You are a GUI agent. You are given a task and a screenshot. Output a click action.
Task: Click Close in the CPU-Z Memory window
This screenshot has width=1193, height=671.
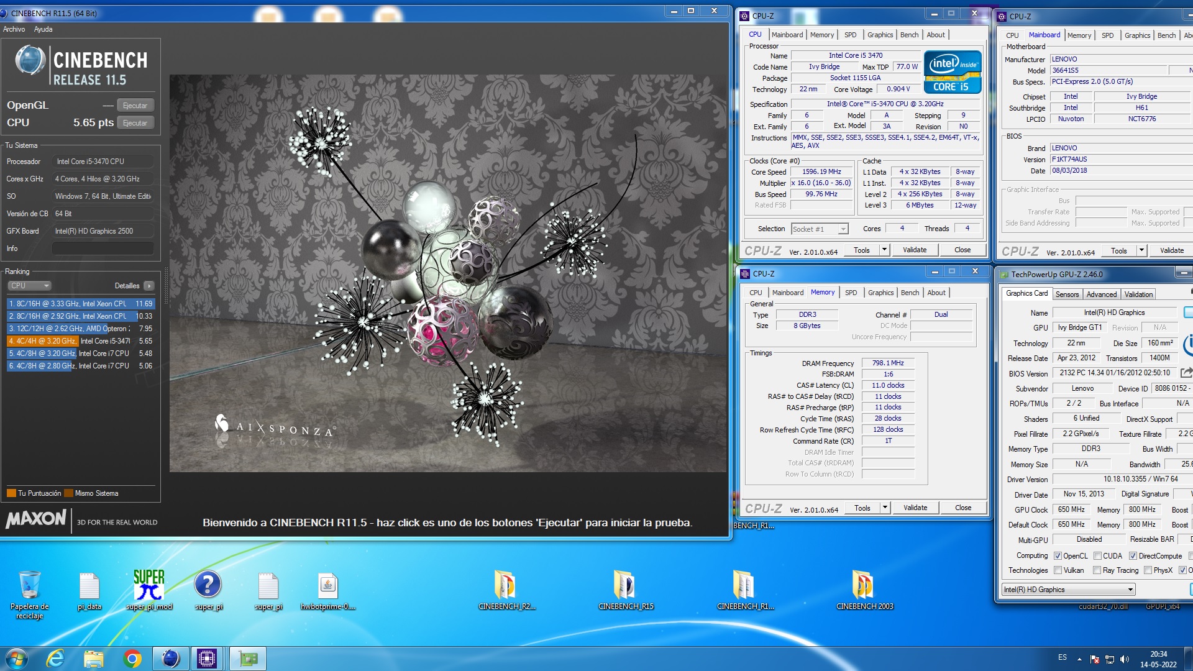pos(963,508)
